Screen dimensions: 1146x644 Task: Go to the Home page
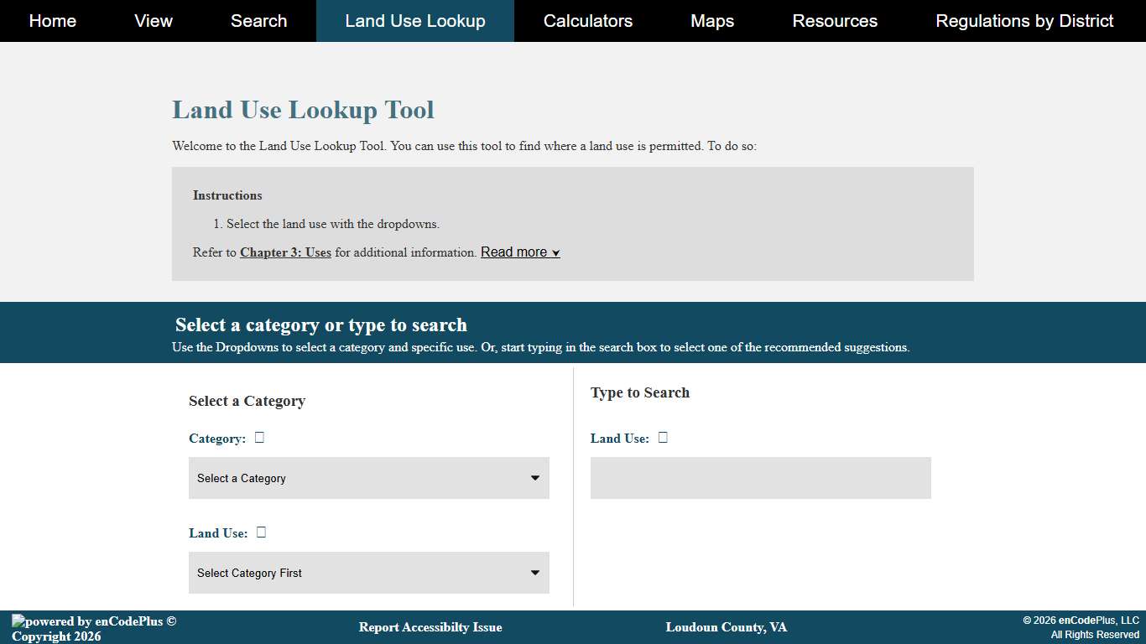[52, 21]
